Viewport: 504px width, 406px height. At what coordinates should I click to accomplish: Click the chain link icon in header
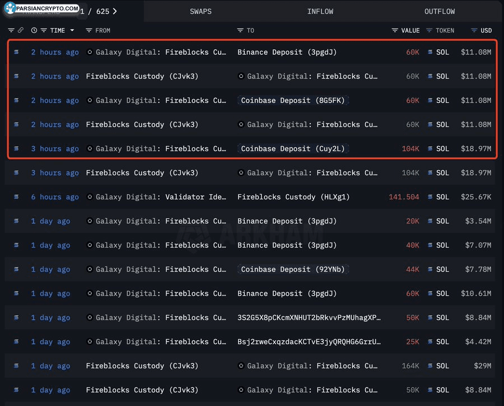(x=21, y=30)
